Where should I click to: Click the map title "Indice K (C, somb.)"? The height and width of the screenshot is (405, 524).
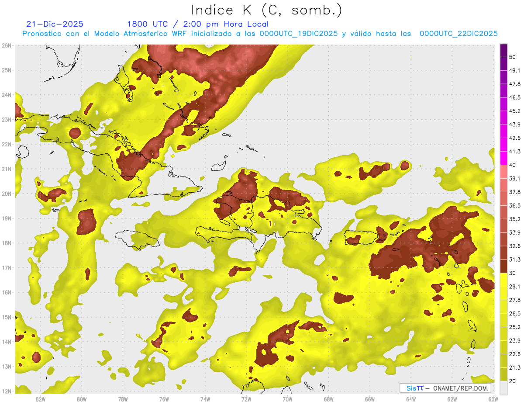pos(267,10)
